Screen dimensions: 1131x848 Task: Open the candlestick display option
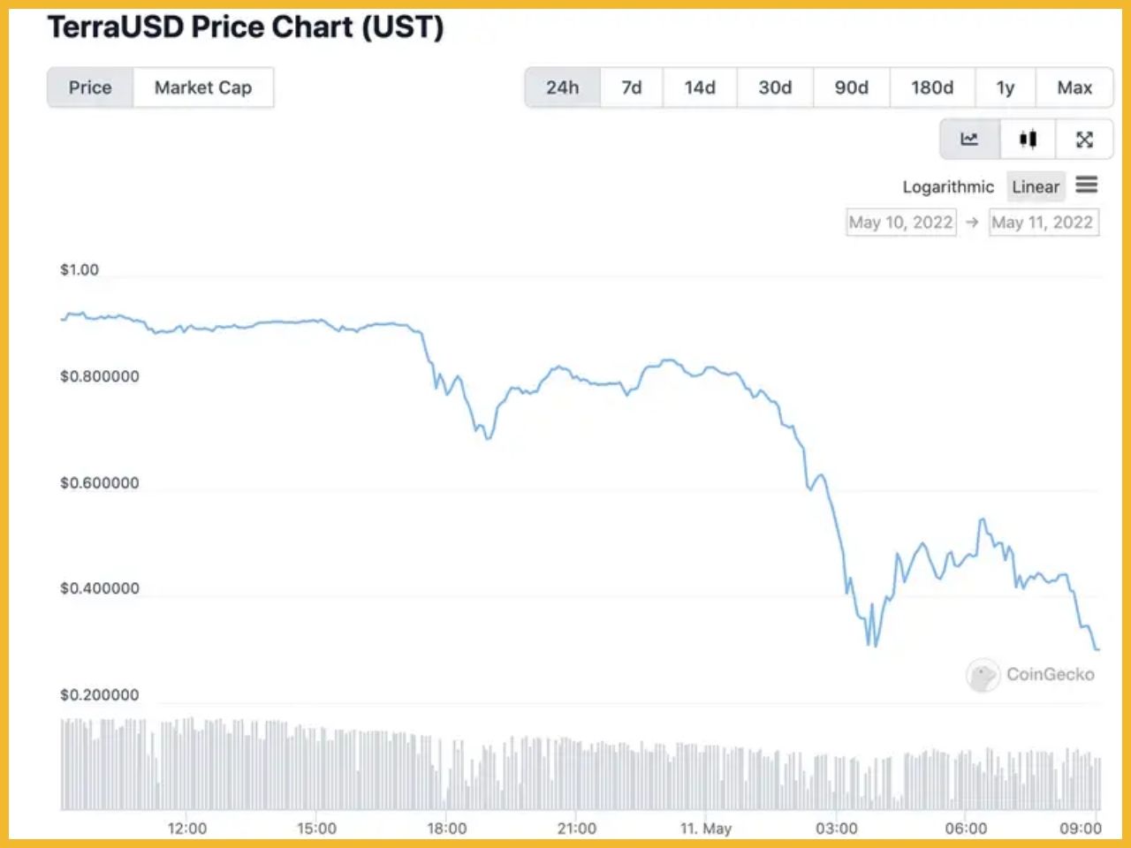(1027, 139)
